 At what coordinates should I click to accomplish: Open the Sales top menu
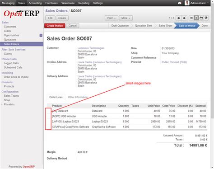(x=21, y=3)
